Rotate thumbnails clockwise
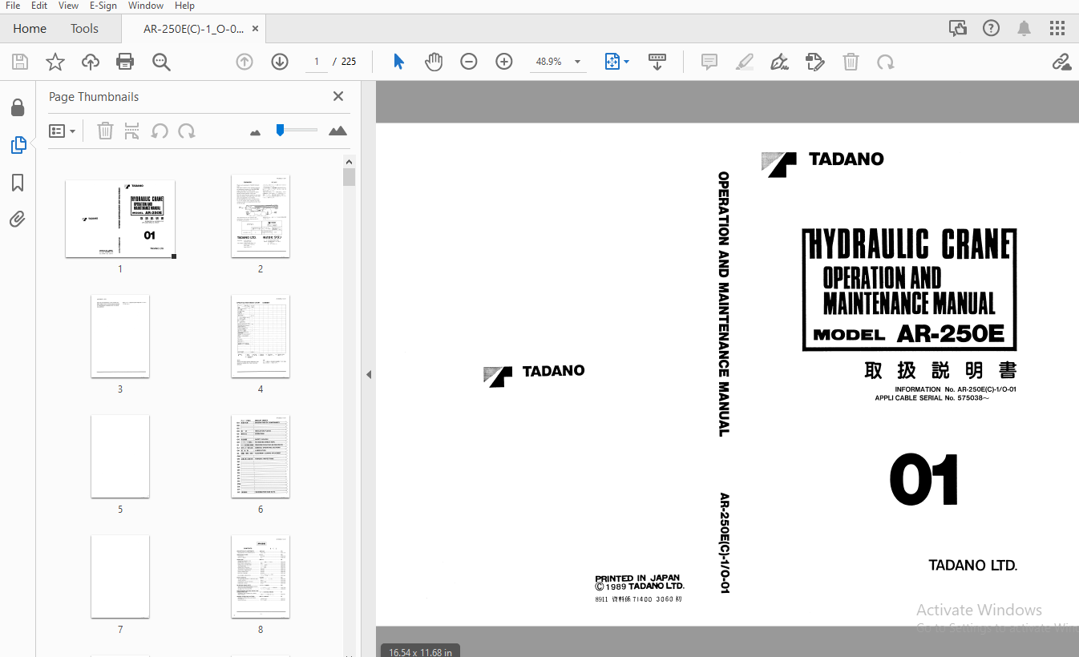The width and height of the screenshot is (1079, 657). tap(187, 131)
